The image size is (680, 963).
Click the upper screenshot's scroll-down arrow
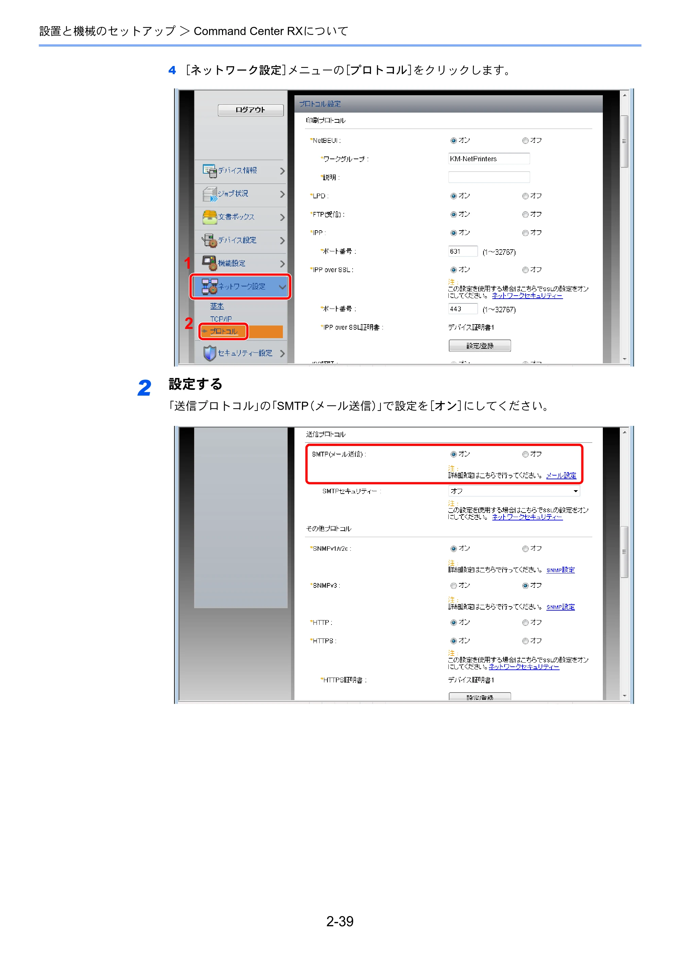pyautogui.click(x=624, y=359)
